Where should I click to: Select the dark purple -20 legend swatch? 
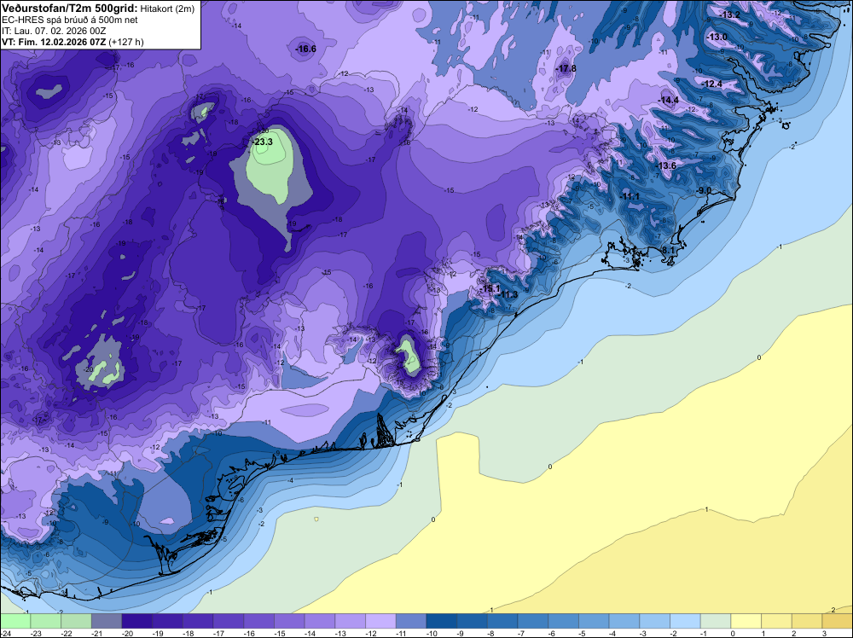tap(137, 621)
